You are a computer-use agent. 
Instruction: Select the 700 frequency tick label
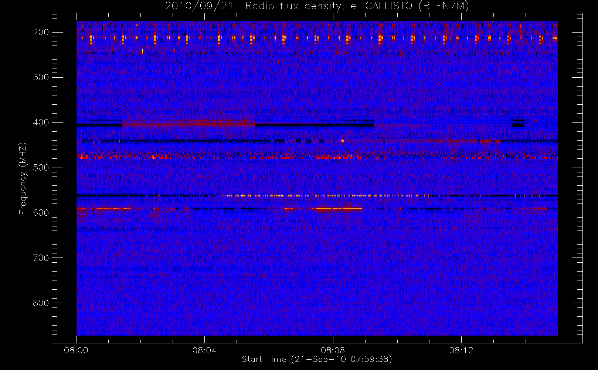click(41, 258)
